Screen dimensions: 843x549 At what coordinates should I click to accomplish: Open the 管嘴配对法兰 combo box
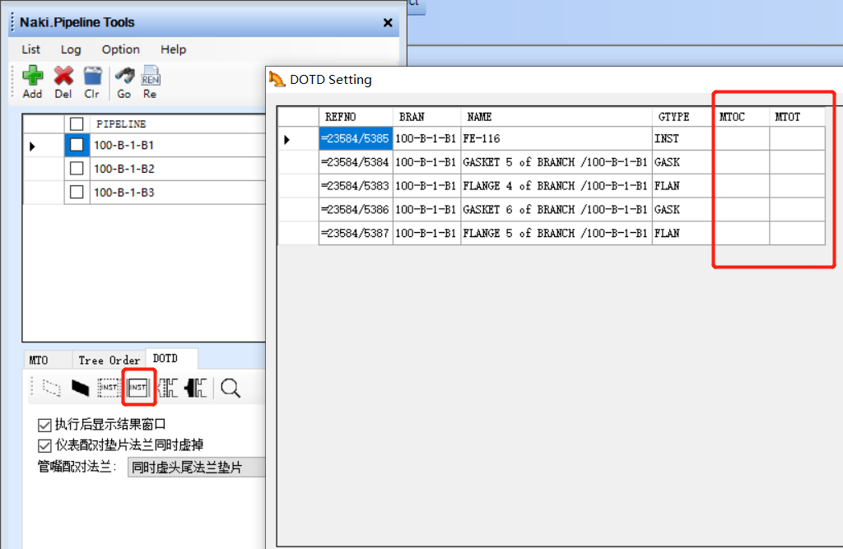pyautogui.click(x=197, y=468)
